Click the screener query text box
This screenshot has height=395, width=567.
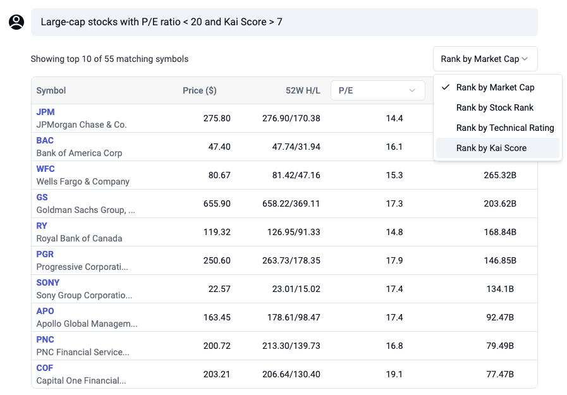tap(284, 22)
